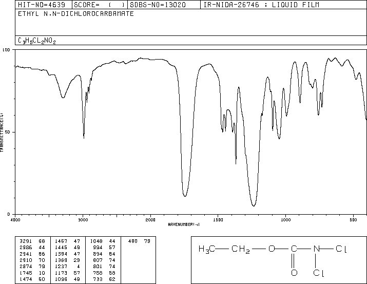Select compound name ETHYL N,N-DICHLOROCARBAMATE
Image resolution: width=367 pixels, height=284 pixels.
(x=75, y=14)
